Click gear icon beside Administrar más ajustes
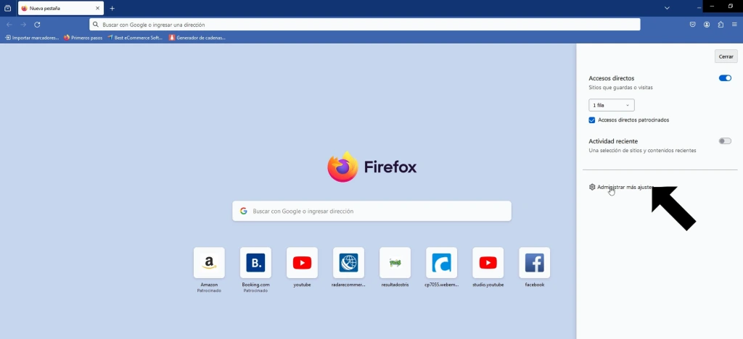The image size is (743, 339). pyautogui.click(x=592, y=187)
